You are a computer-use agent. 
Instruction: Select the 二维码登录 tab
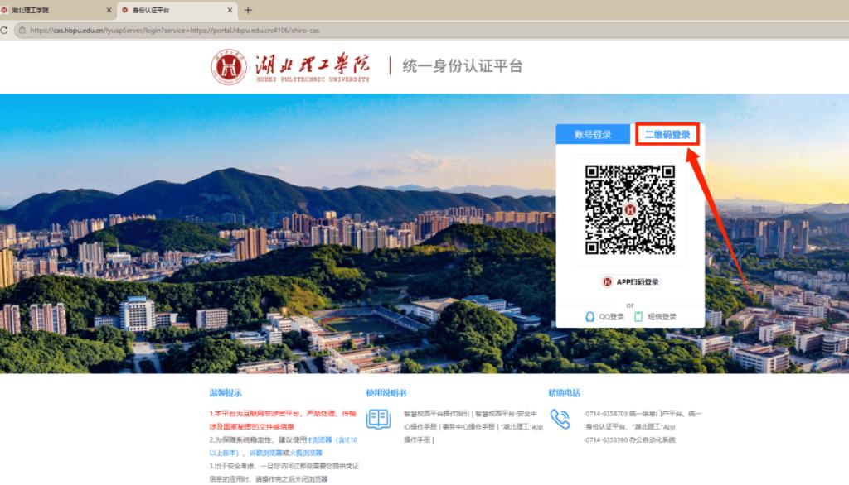coord(667,134)
